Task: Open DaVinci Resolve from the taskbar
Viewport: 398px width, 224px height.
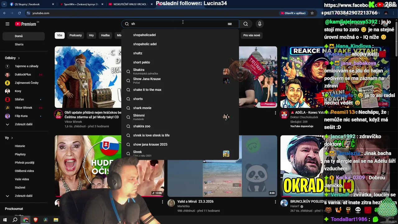Action: [46, 220]
